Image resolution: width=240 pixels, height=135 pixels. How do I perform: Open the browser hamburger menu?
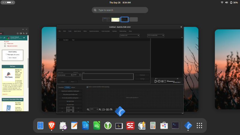pyautogui.click(x=26, y=33)
